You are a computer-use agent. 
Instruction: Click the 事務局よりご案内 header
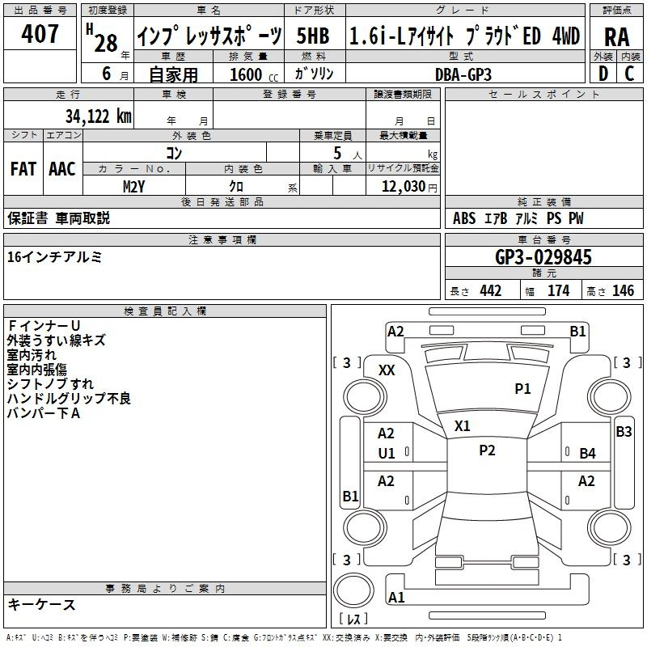click(165, 589)
